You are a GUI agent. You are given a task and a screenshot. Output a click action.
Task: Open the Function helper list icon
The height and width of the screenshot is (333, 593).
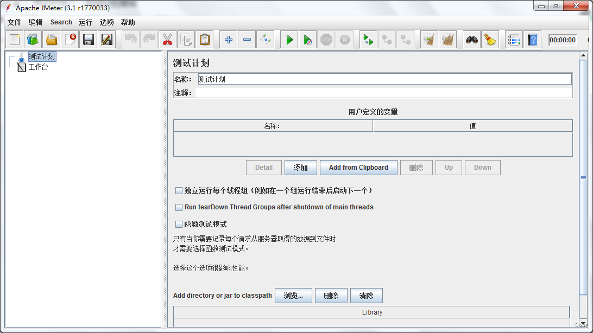coord(514,40)
